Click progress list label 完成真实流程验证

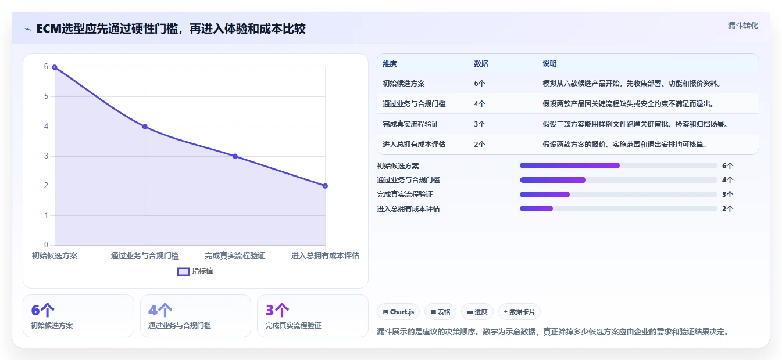(x=405, y=195)
